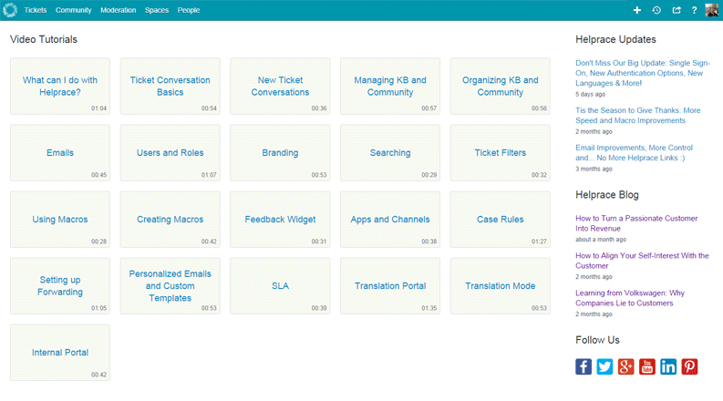Play the SLA tutorial
Screen dimensions: 723x401
pyautogui.click(x=280, y=286)
